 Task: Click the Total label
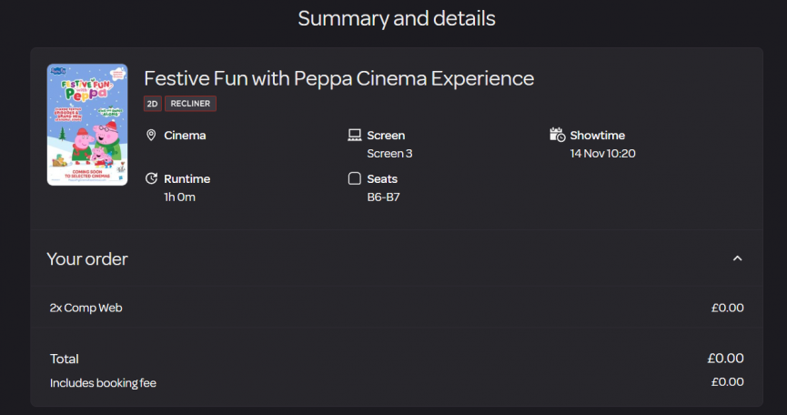point(65,359)
